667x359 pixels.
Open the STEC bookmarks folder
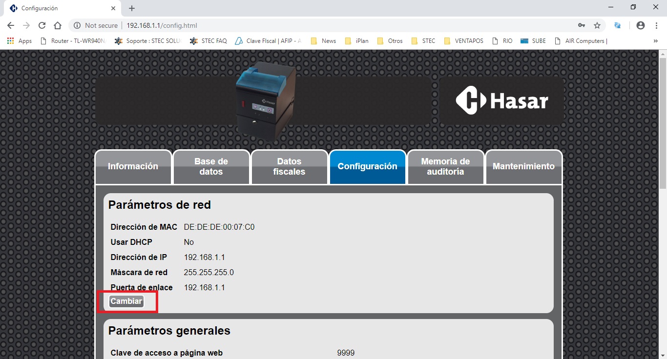[423, 41]
